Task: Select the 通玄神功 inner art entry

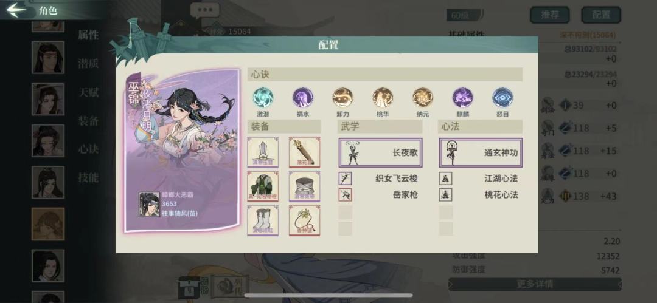Action: click(481, 153)
